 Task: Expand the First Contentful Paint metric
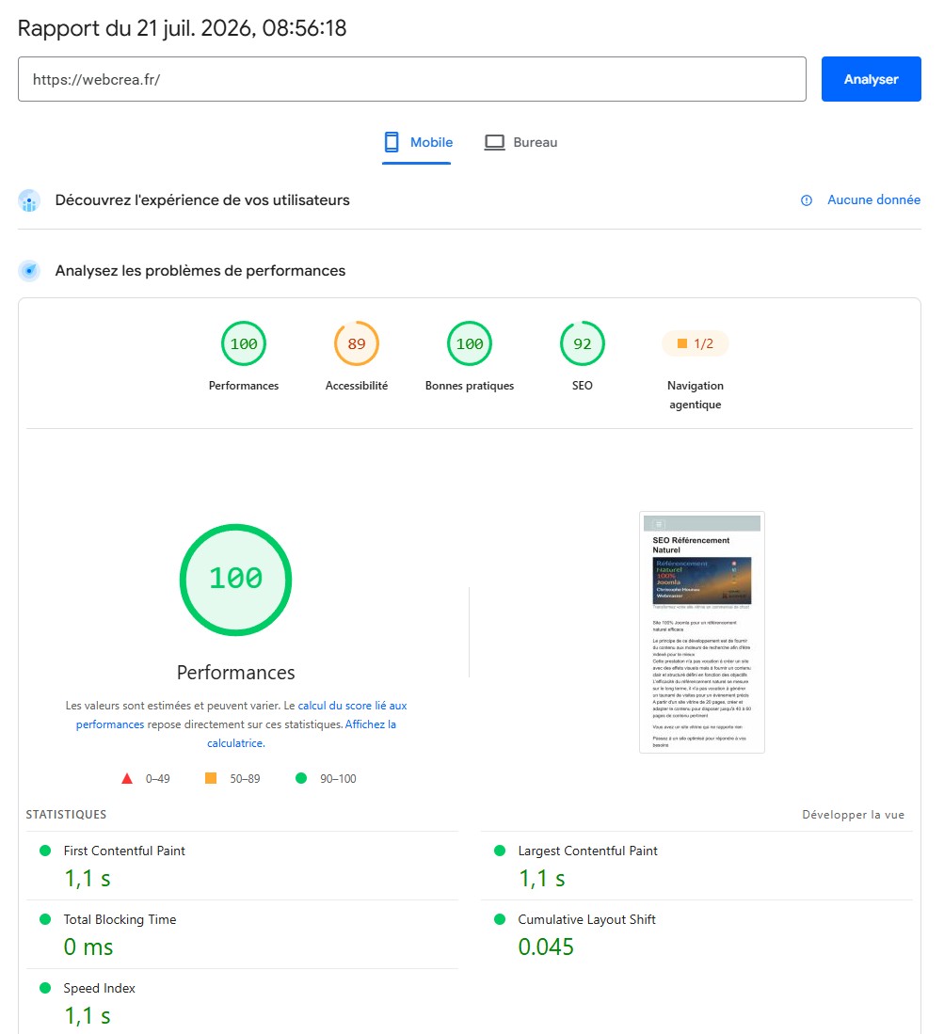click(x=242, y=866)
